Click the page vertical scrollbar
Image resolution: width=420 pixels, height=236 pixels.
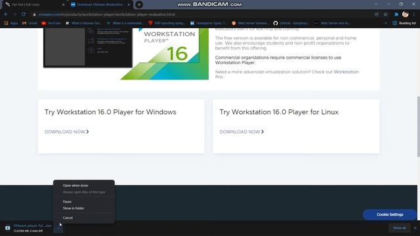pos(419,127)
